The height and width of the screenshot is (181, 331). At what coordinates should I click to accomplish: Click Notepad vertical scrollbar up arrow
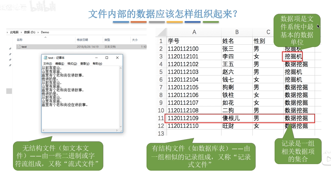click(121, 68)
